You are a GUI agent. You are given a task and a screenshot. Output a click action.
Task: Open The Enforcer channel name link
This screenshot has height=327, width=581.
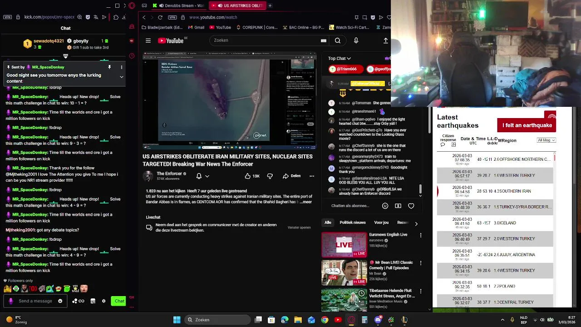pyautogui.click(x=169, y=173)
